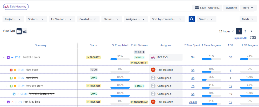Click the IN PROGRESS : 2 child status badge

coord(139,102)
